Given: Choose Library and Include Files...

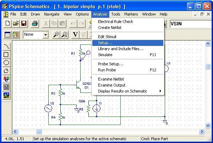Looking at the screenshot, I should [x=128, y=49].
